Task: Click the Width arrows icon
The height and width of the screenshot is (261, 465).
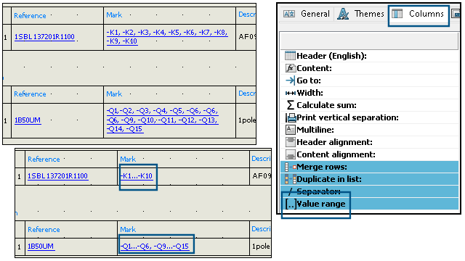Action: tap(291, 93)
